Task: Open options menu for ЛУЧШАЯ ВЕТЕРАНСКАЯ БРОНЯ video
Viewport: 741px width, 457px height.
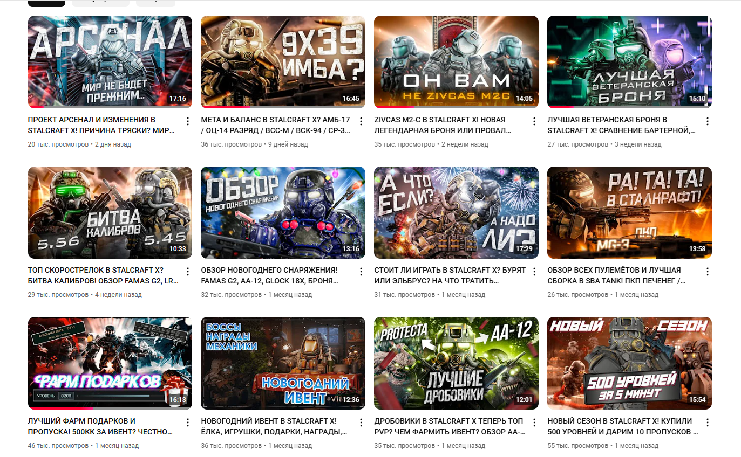Action: coord(708,121)
